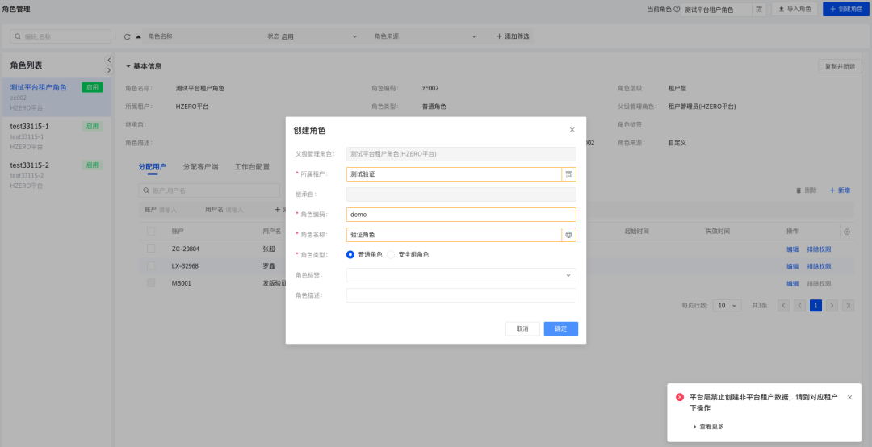Select the 安全组角色 radio button

[392, 255]
